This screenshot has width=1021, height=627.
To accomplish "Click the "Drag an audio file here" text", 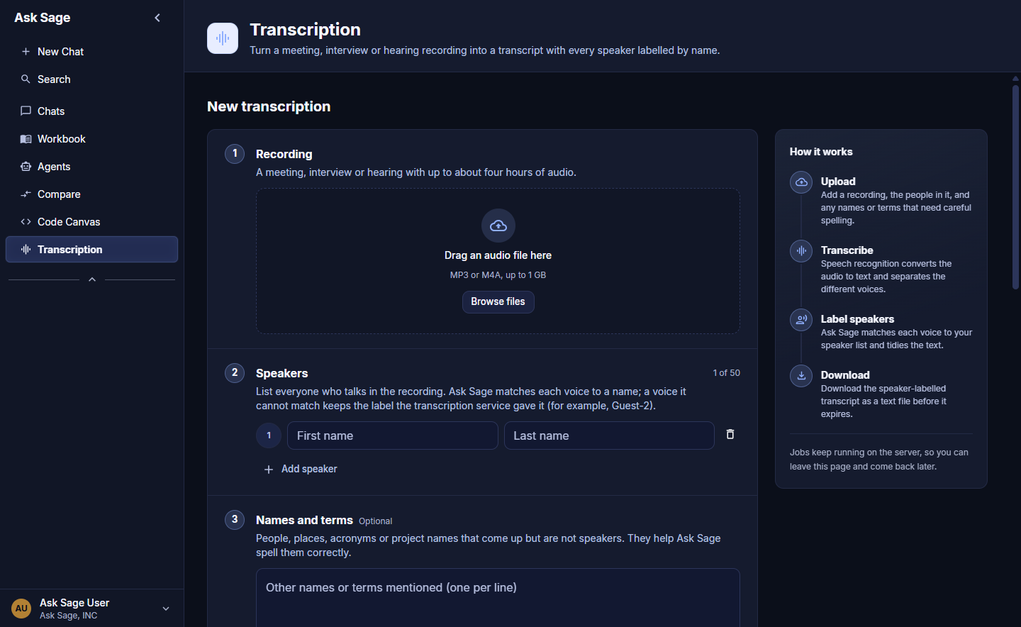I will click(498, 255).
